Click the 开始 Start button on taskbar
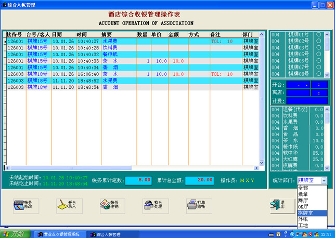Image resolution: width=335 pixels, height=238 pixels. [x=15, y=234]
